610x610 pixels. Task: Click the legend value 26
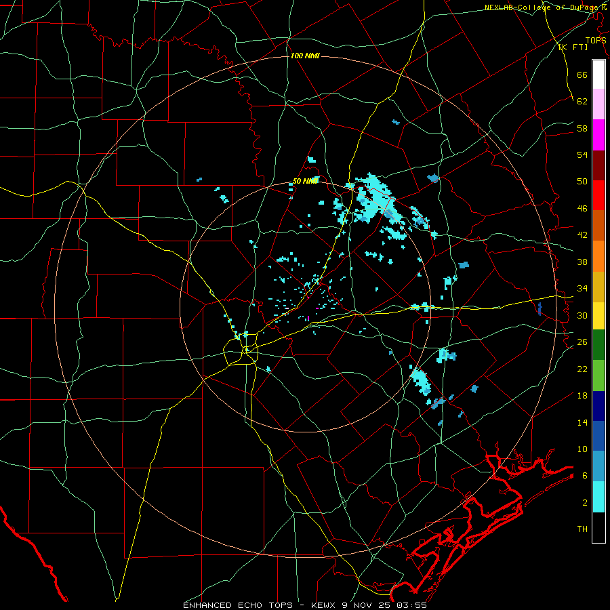pos(582,342)
